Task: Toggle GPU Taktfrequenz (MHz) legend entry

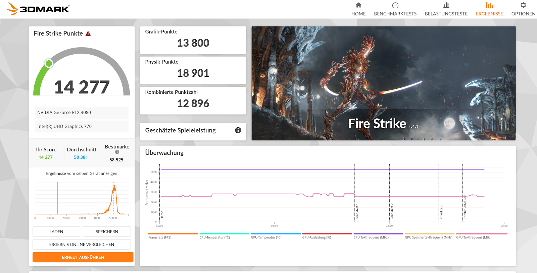Action: tap(482, 235)
